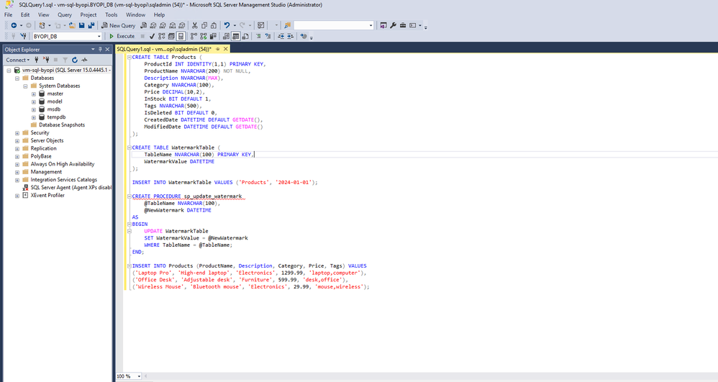Screen dimensions: 718x382
Task: Open the 100 % zoom level dropdown
Action: (139, 376)
